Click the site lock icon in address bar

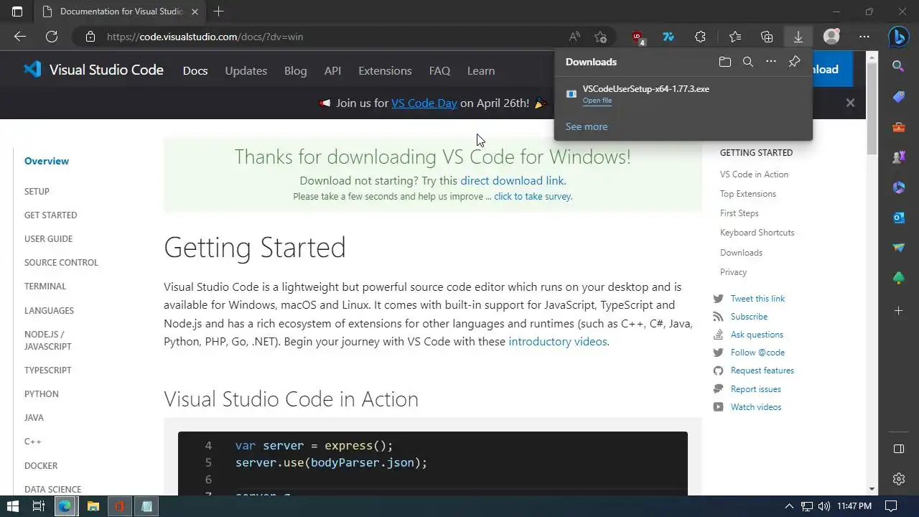click(90, 37)
